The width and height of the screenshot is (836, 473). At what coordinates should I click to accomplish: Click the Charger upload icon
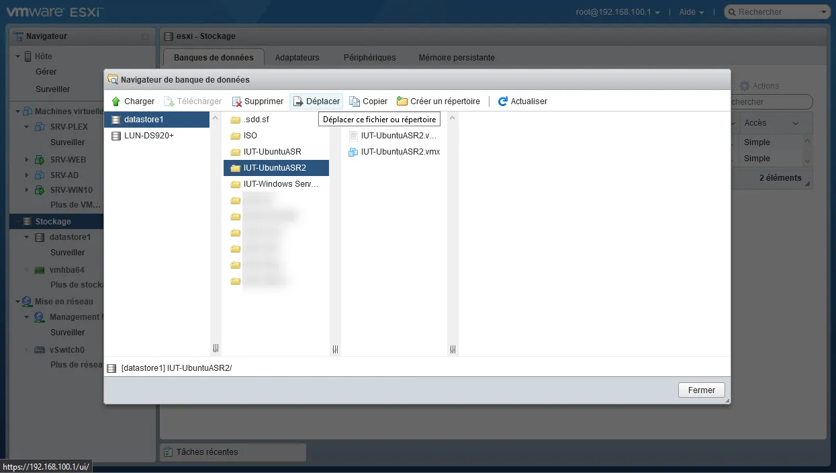pyautogui.click(x=115, y=101)
